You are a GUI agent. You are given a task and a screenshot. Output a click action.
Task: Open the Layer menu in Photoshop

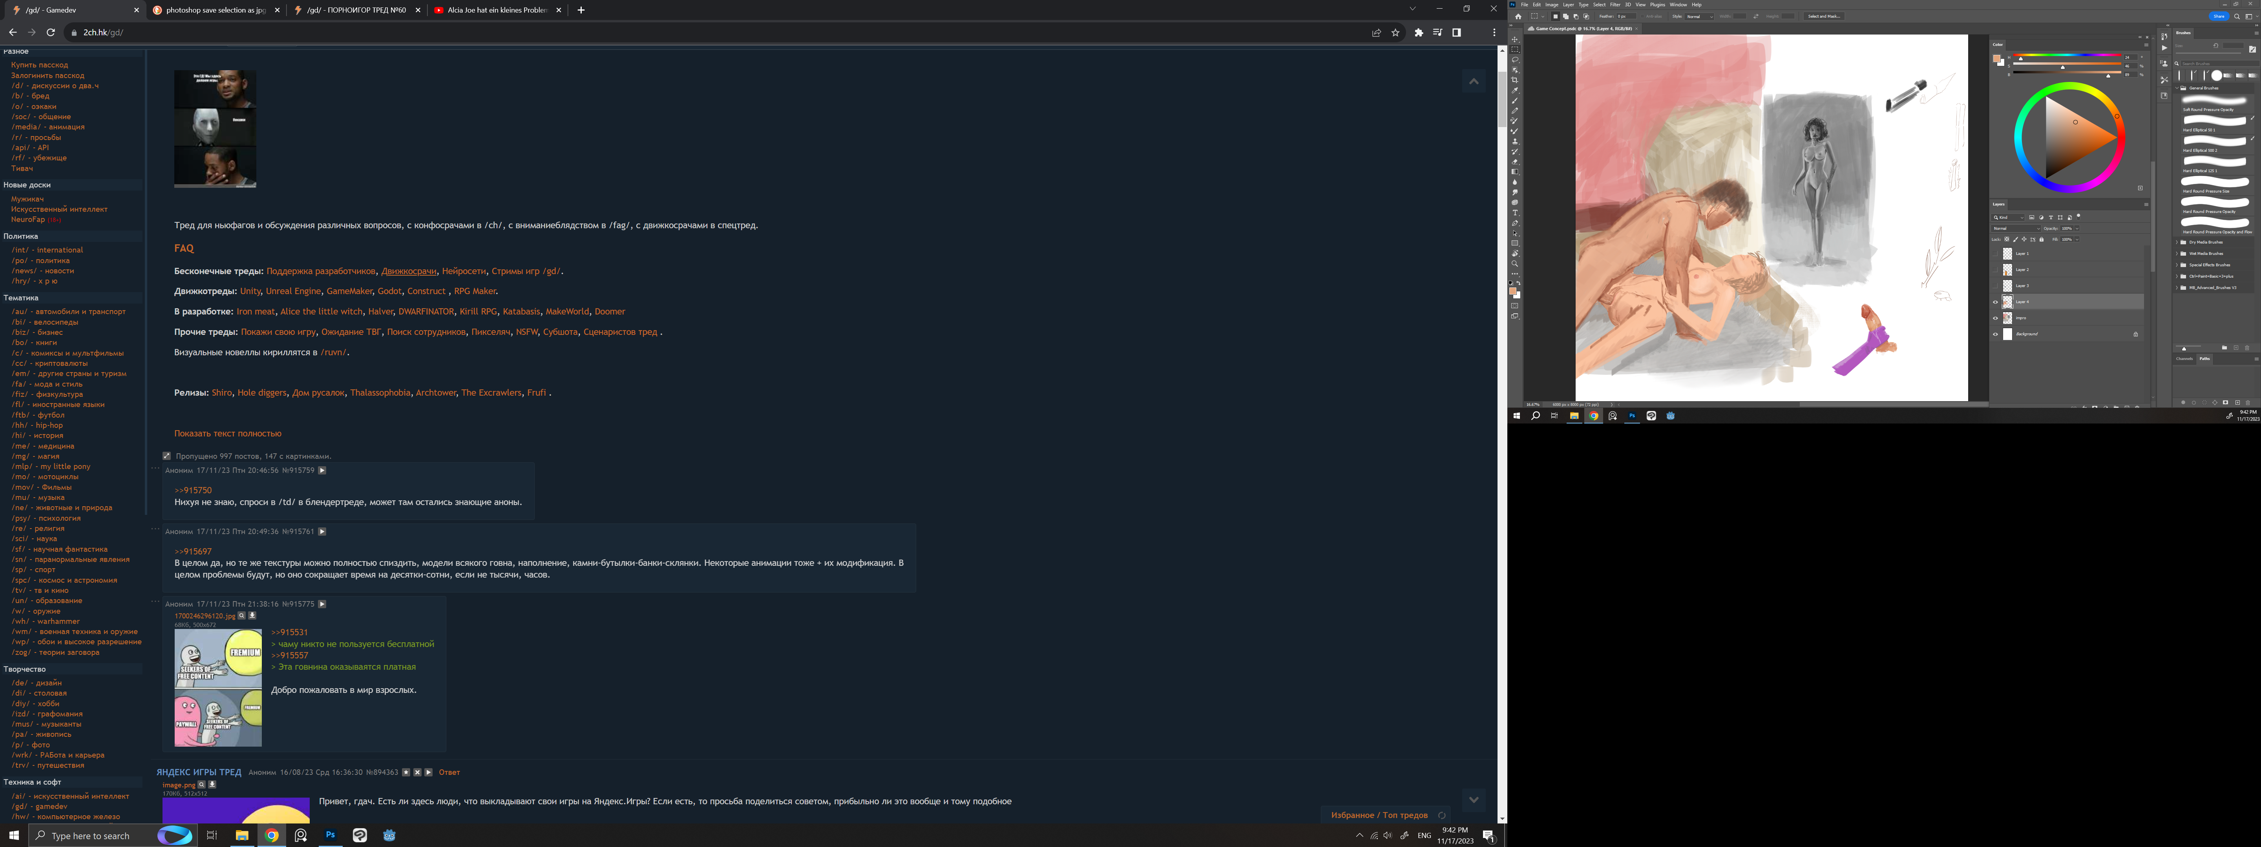(1569, 4)
